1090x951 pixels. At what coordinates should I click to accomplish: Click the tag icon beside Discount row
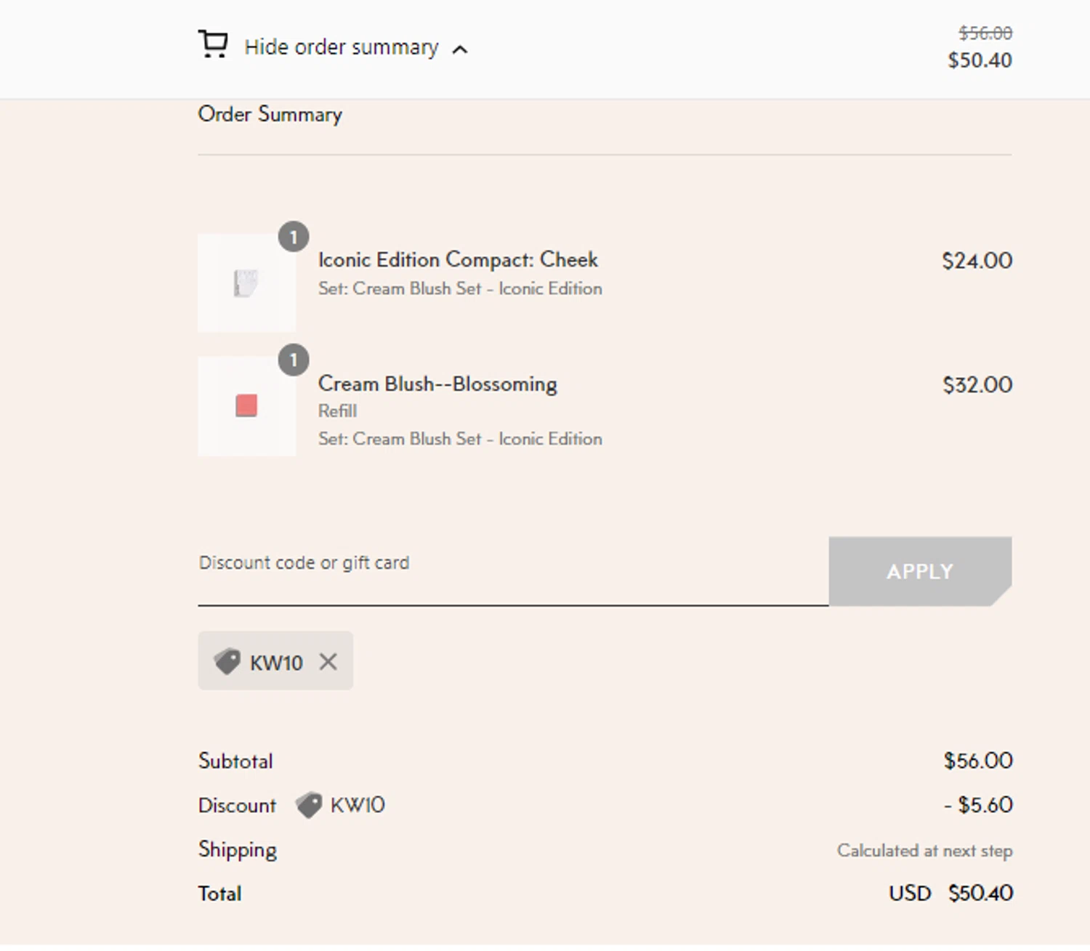(309, 805)
